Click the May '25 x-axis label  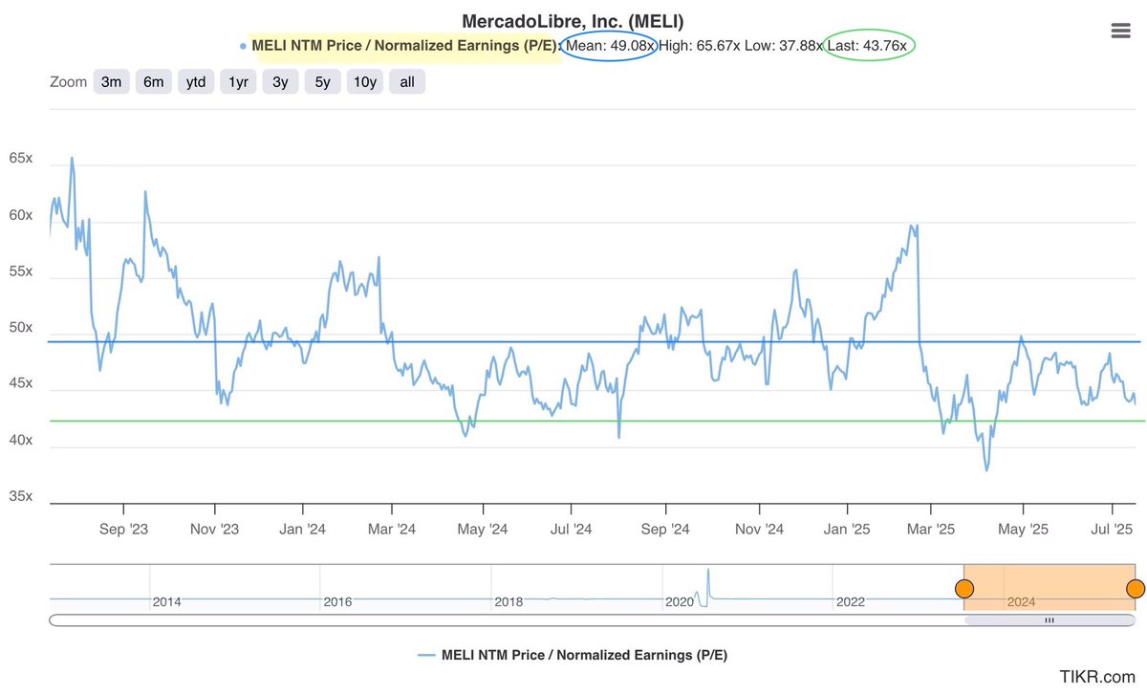(1023, 529)
